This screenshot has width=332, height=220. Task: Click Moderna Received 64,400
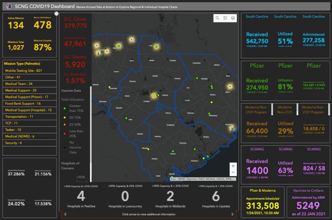pyautogui.click(x=257, y=131)
